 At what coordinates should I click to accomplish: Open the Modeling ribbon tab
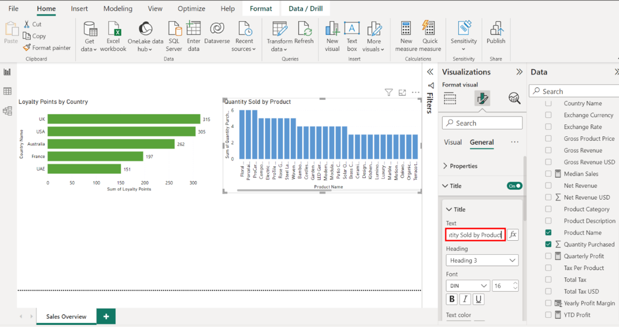coord(117,9)
